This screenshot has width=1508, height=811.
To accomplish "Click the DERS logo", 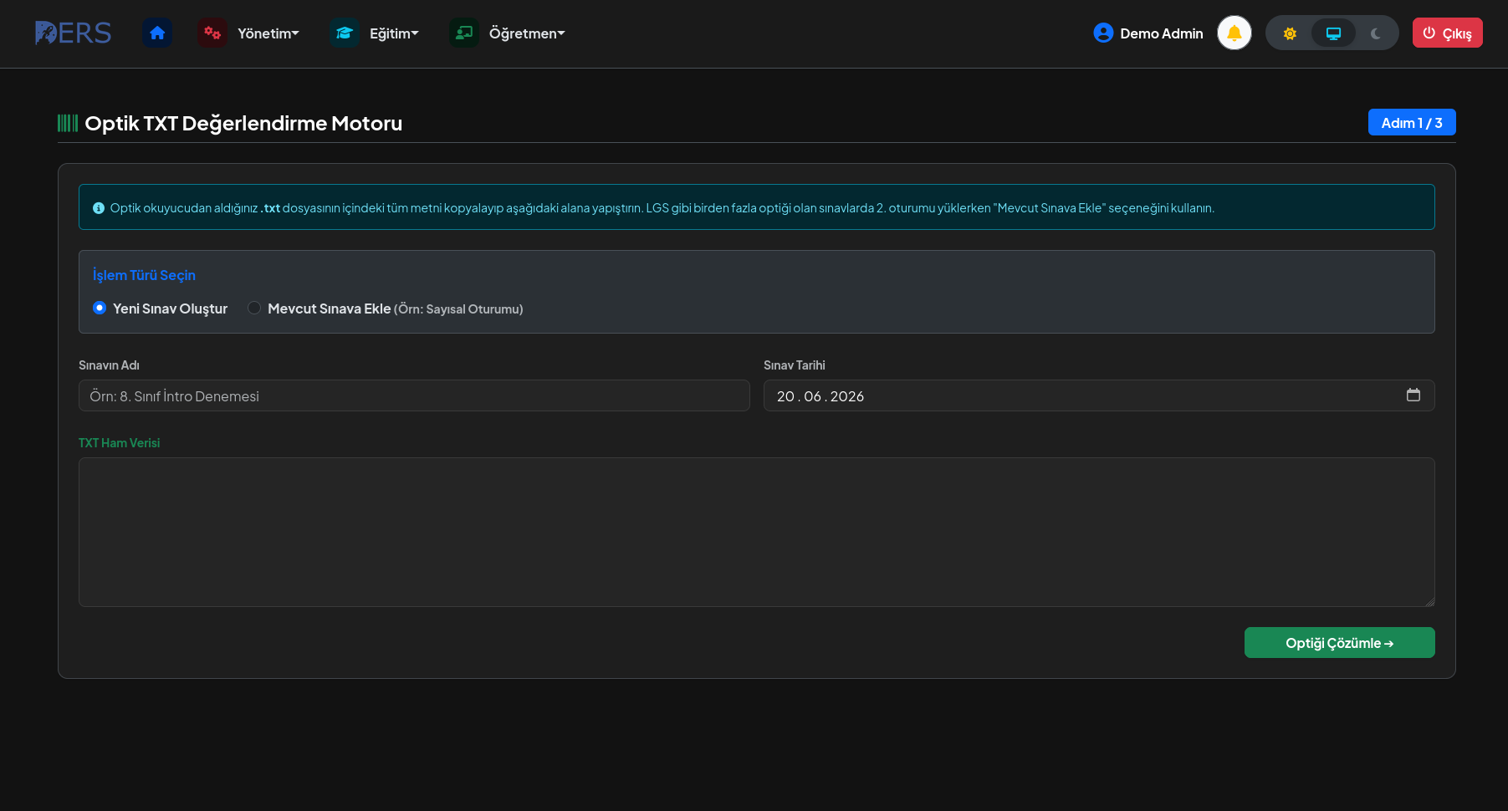I will tap(73, 33).
